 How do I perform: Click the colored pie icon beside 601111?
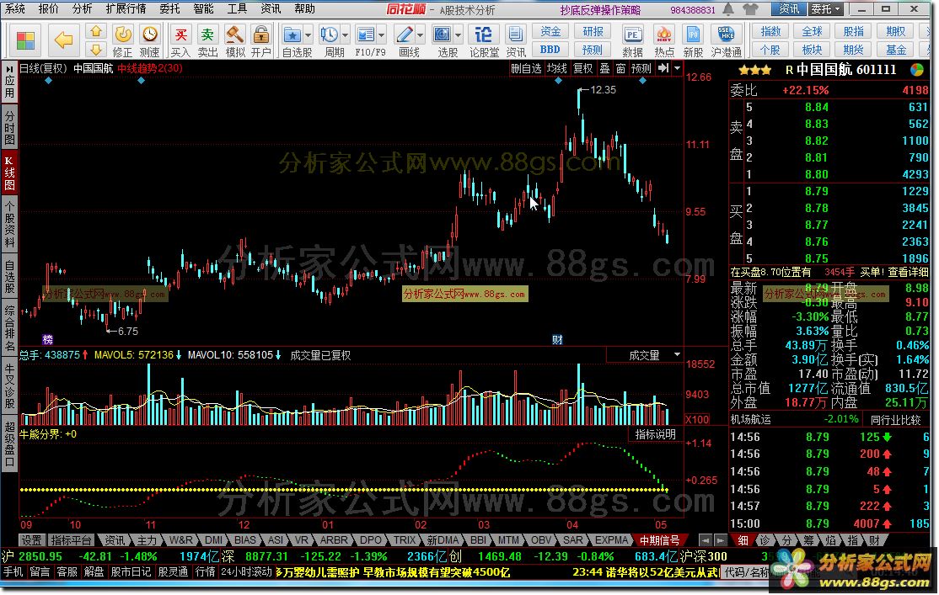tap(917, 70)
